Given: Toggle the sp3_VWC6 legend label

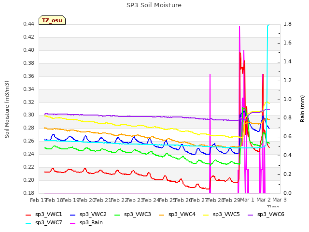Looking at the screenshot, I should pos(270,215).
